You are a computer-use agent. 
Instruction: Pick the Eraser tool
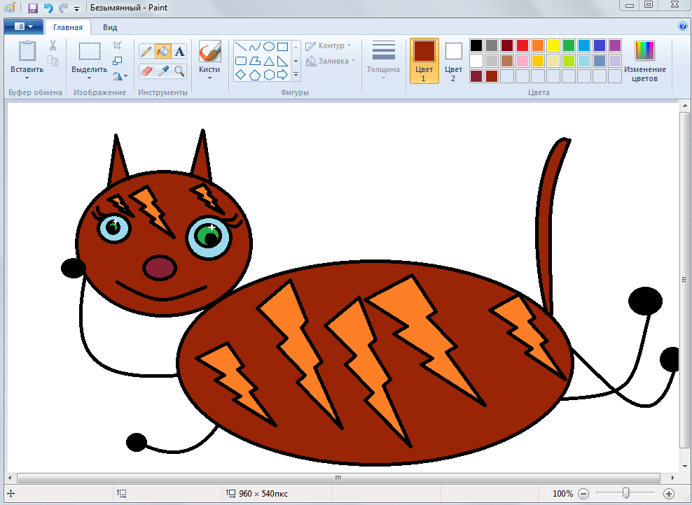coord(146,71)
